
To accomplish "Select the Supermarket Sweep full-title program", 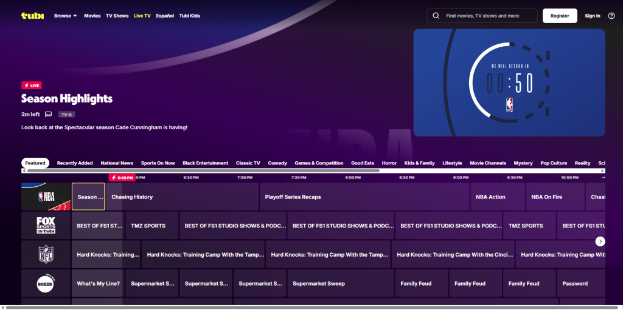I will [x=341, y=283].
